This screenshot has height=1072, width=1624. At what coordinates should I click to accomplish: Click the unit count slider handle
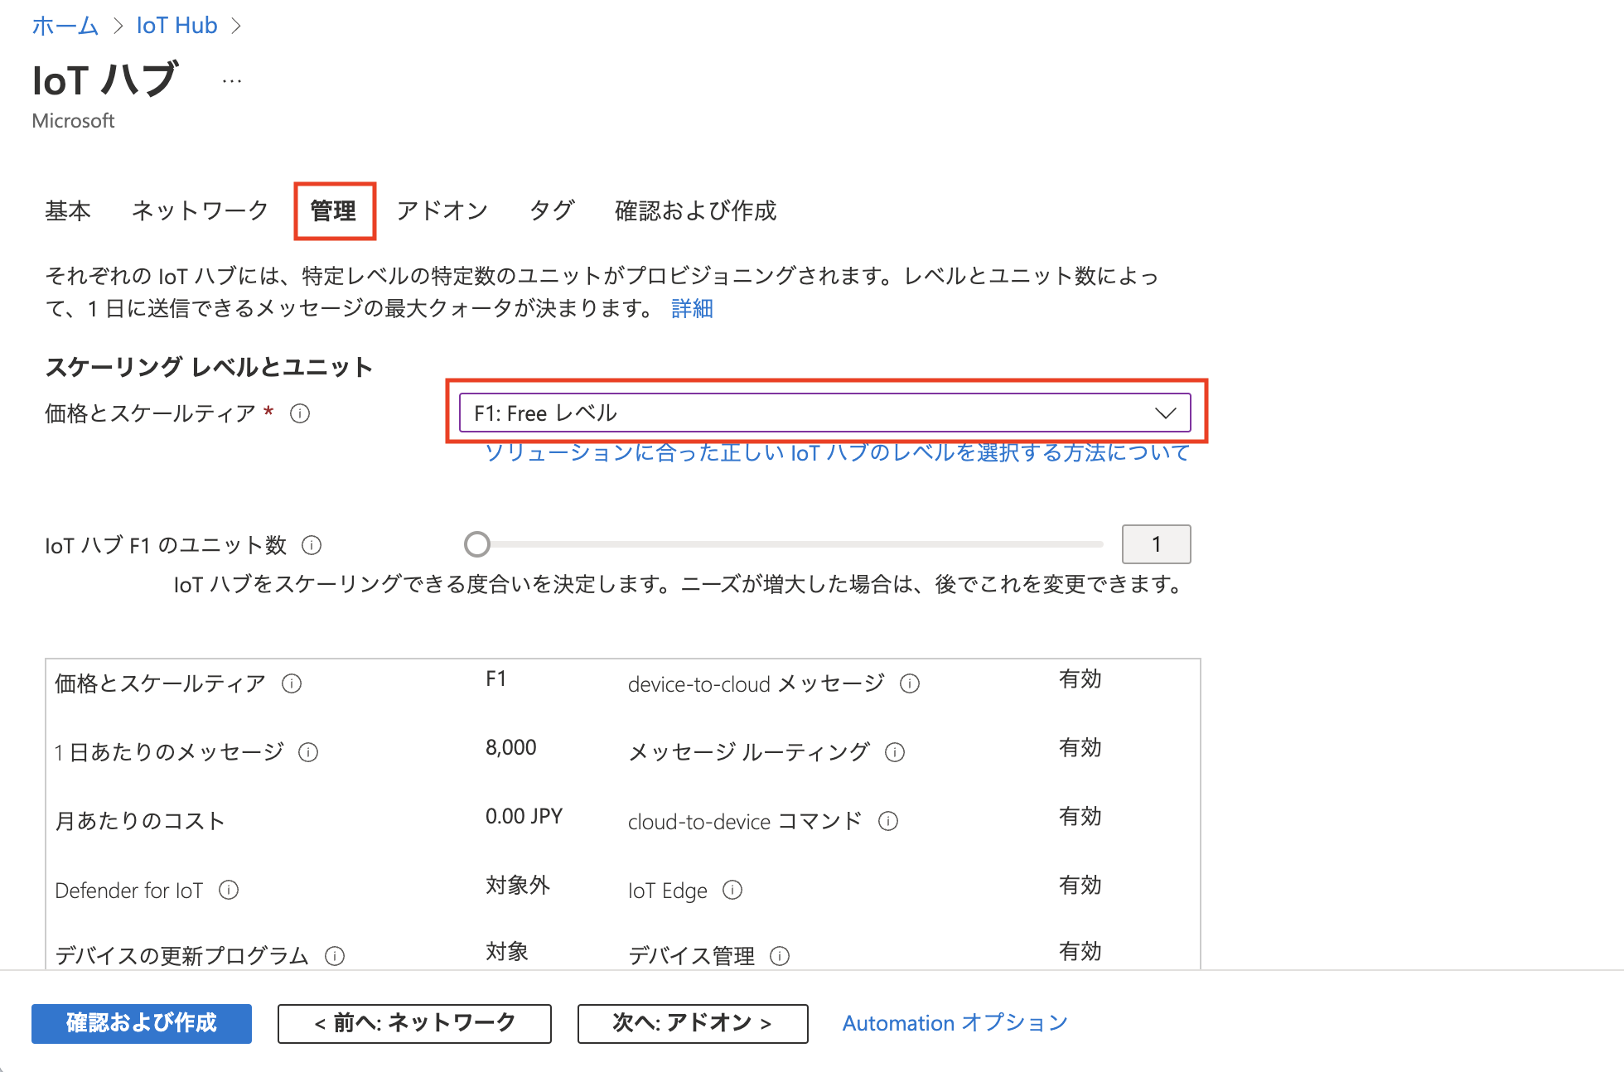pos(477,544)
